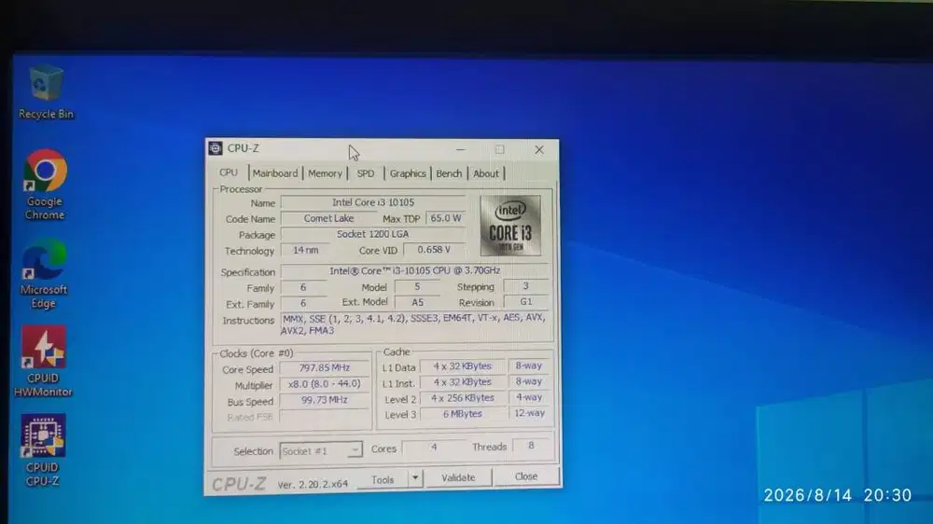Click the 14 nm technology value
933x524 pixels.
click(305, 251)
